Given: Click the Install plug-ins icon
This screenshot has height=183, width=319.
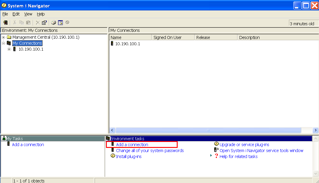Looking at the screenshot, I should 113,156.
